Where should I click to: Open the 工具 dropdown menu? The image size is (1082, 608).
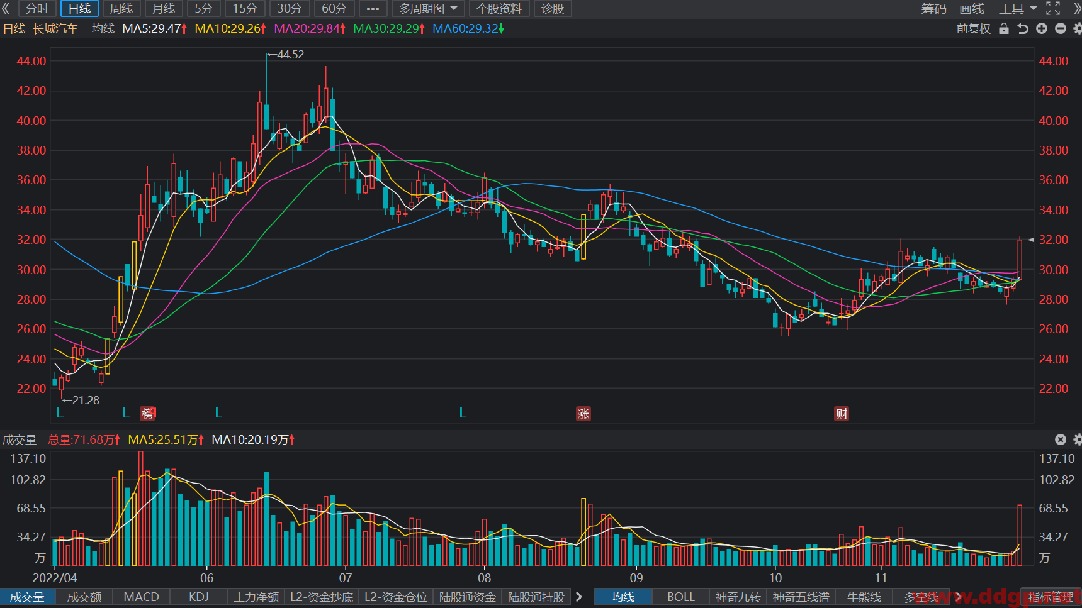1018,9
